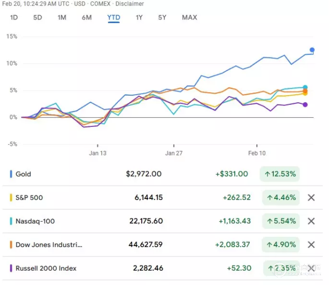The image size is (329, 285).
Task: Choose the 1Y range tab
Action: pyautogui.click(x=139, y=17)
